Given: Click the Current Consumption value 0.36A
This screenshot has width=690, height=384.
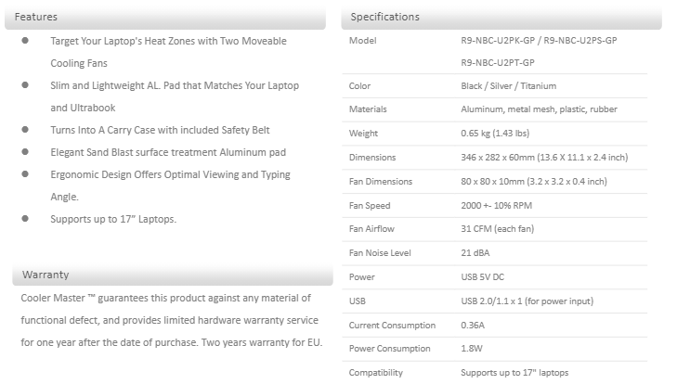Looking at the screenshot, I should 473,326.
